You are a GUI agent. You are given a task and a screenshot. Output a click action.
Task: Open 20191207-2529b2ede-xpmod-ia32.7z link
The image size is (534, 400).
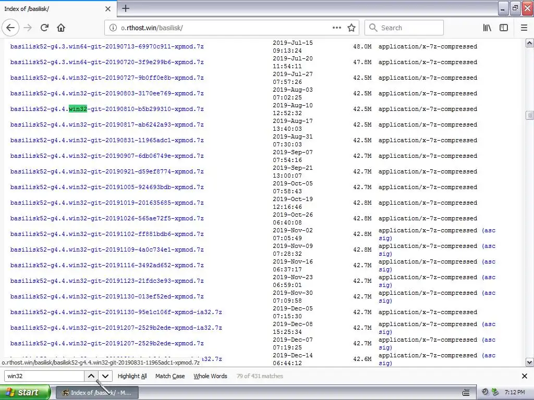click(116, 328)
